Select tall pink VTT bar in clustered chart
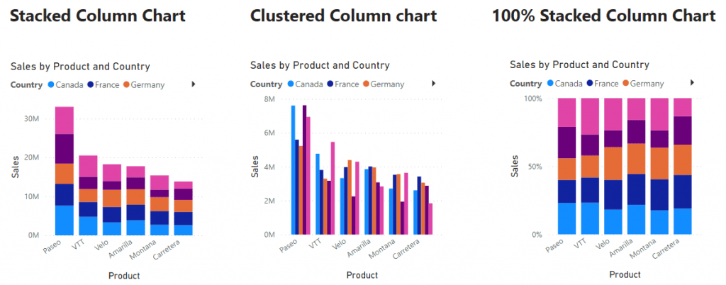 coord(333,188)
